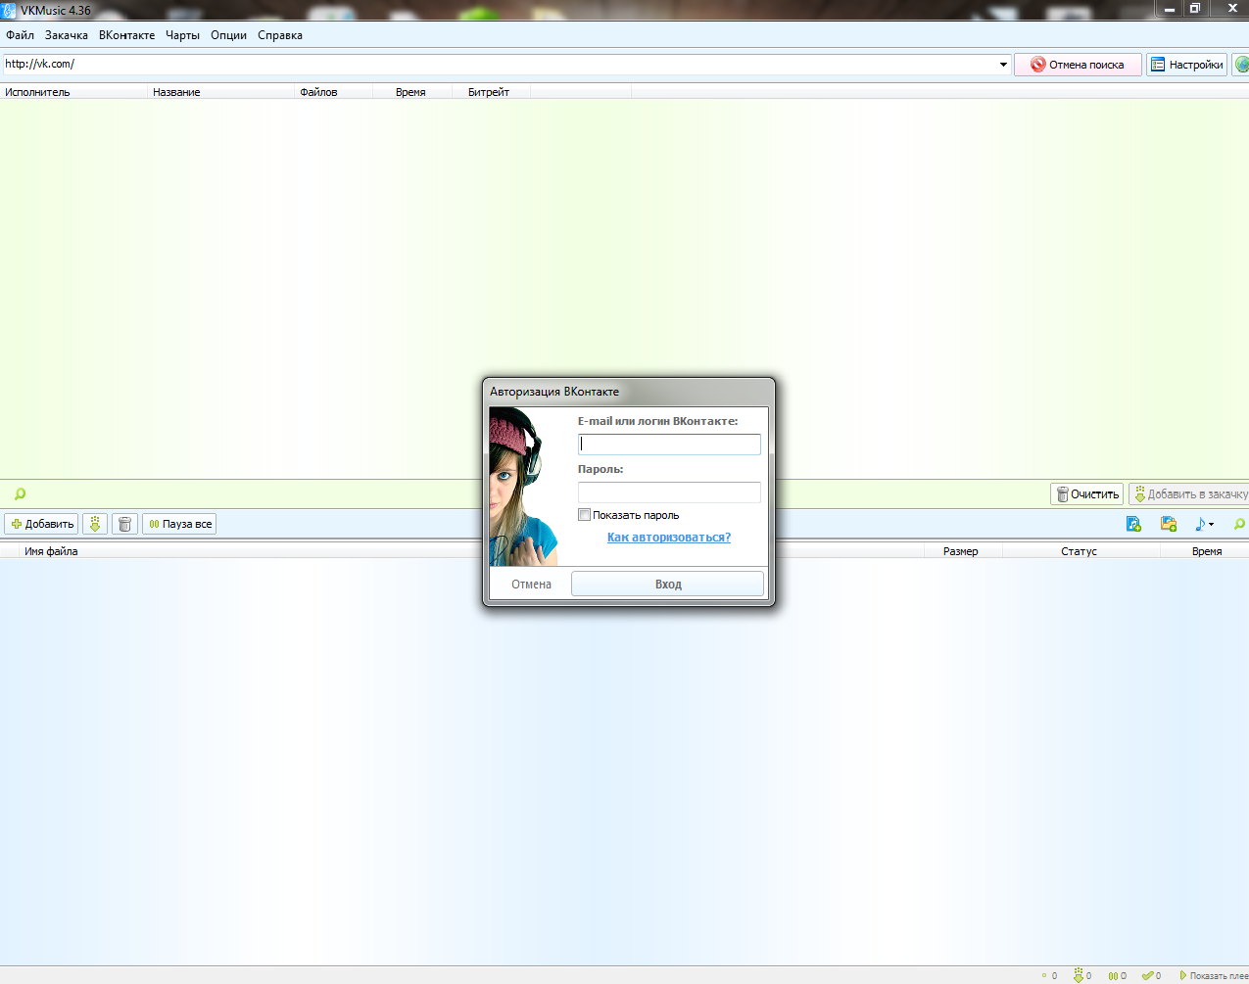The height and width of the screenshot is (984, 1249).
Task: Click Показать плеер in status bar
Action: [x=1214, y=976]
